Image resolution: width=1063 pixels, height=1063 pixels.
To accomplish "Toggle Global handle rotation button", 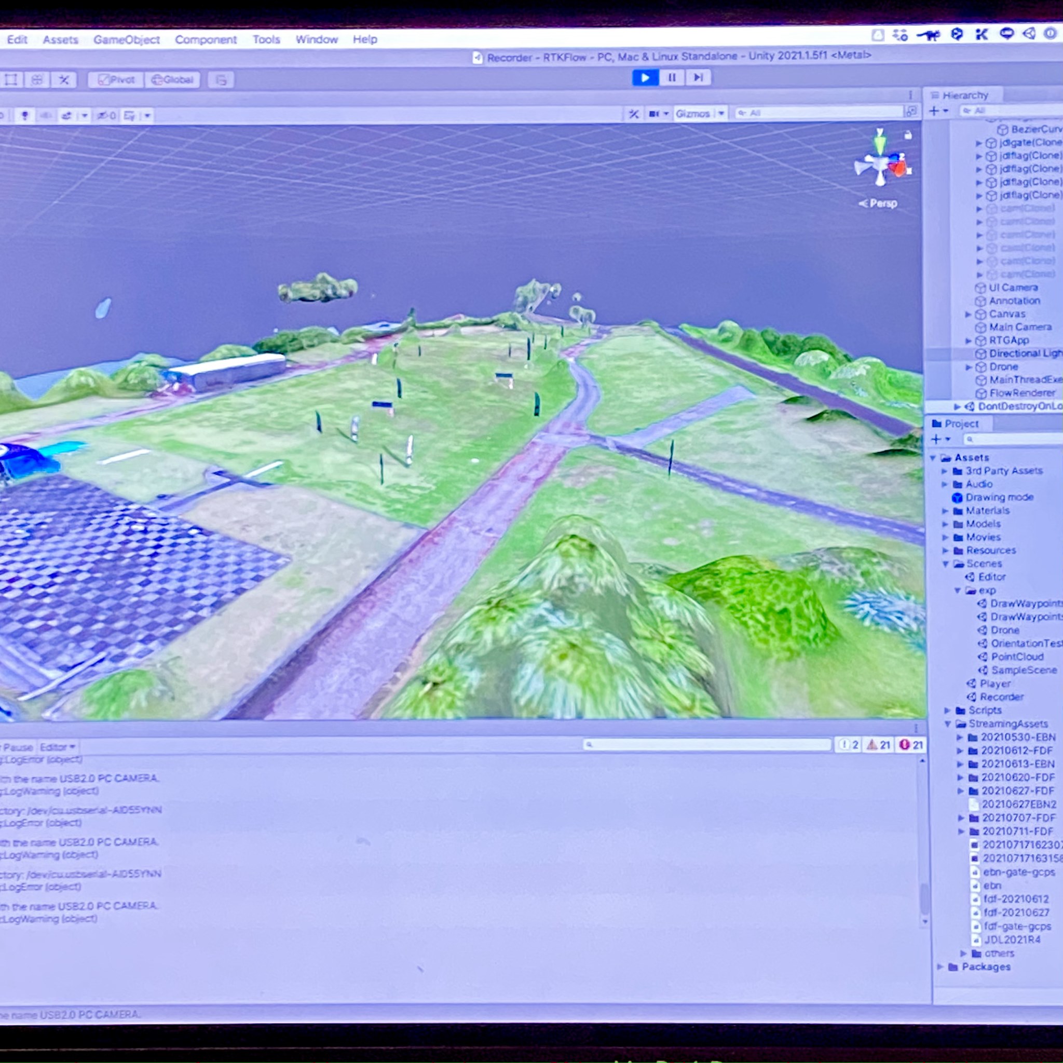I will click(172, 80).
